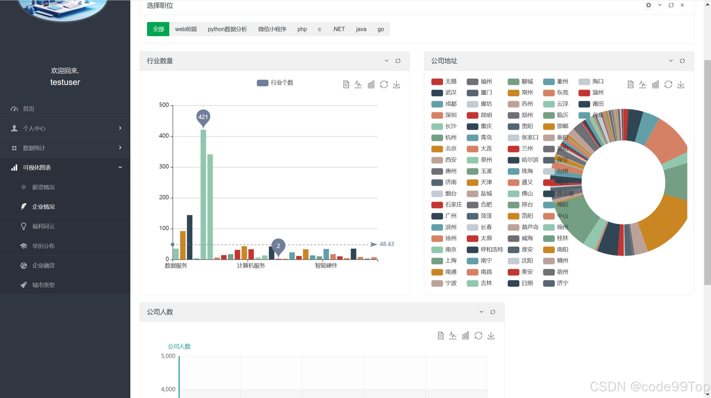
Task: Refresh the 行业数量 panel
Action: pyautogui.click(x=398, y=61)
